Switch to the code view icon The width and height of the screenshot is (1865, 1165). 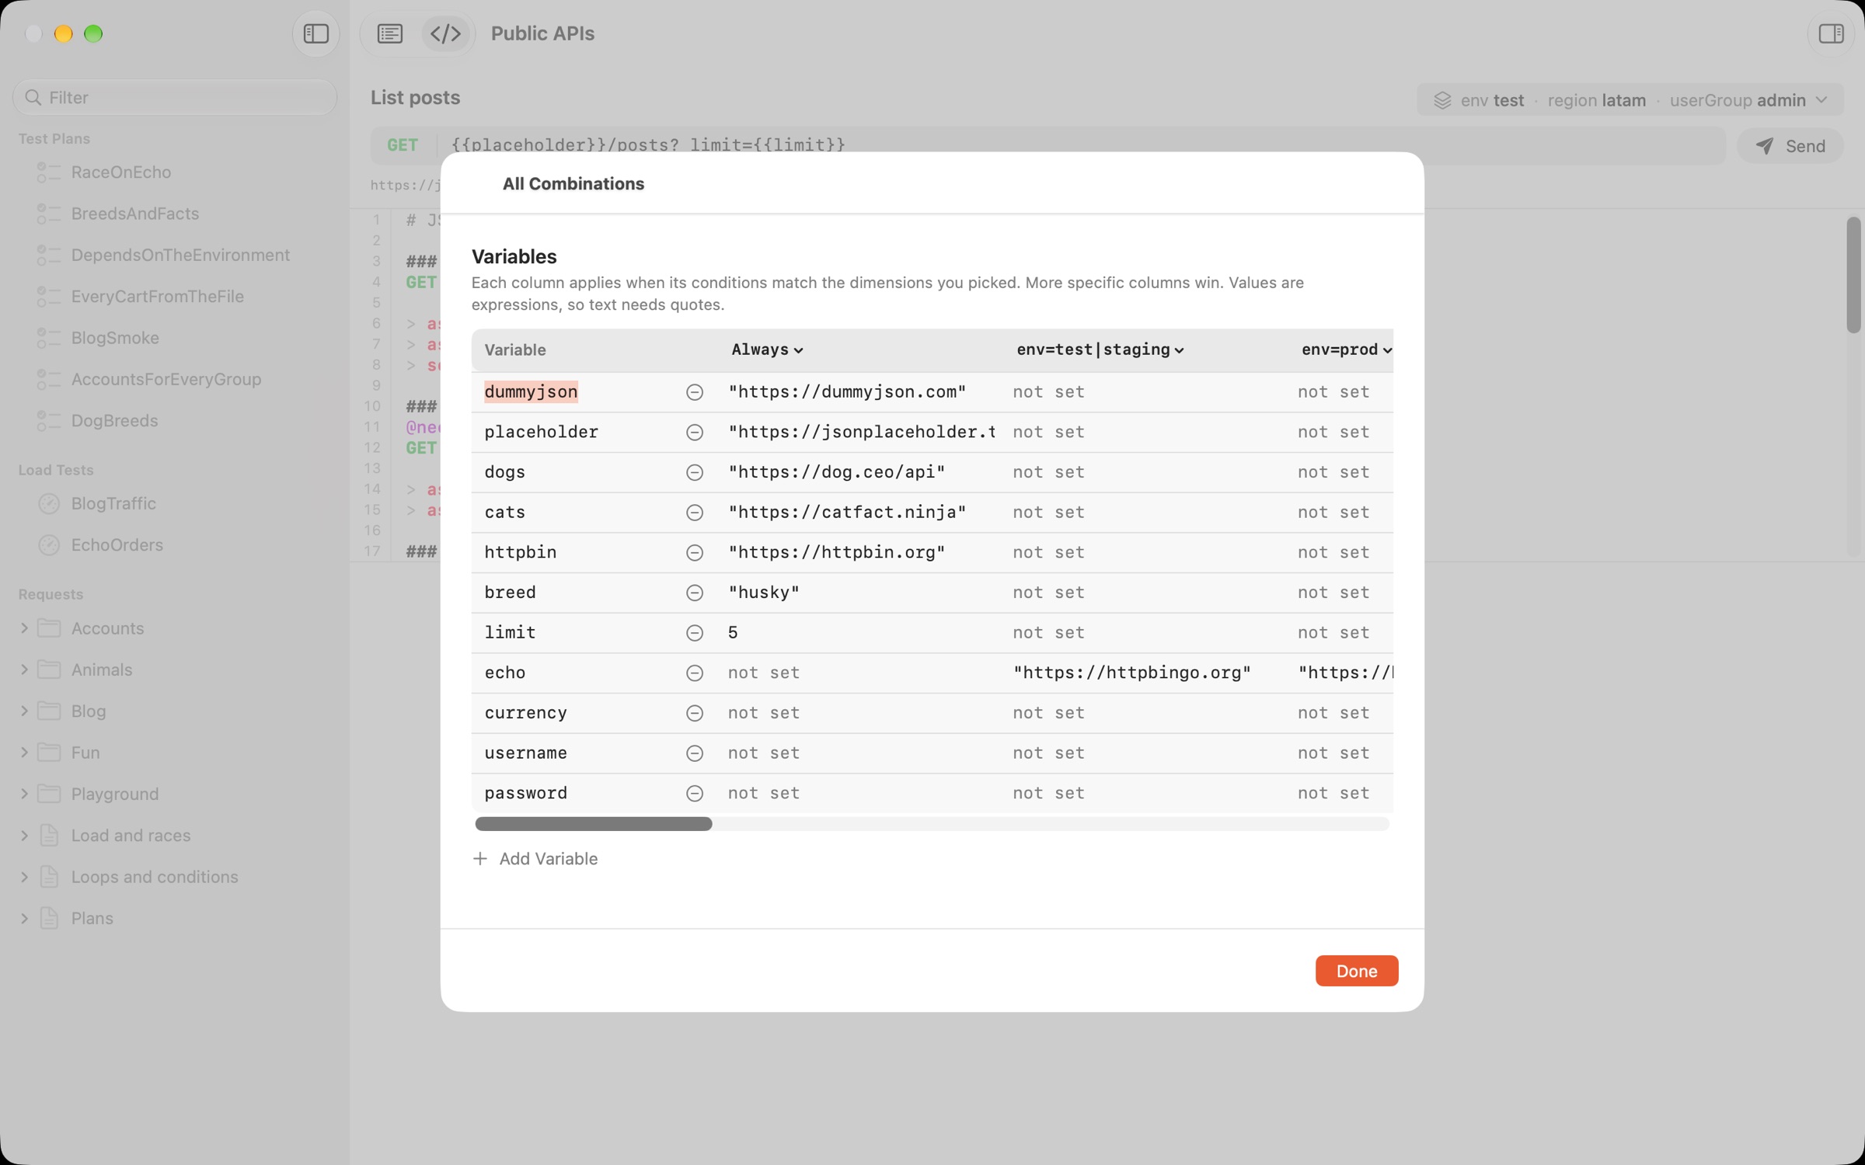pyautogui.click(x=446, y=33)
